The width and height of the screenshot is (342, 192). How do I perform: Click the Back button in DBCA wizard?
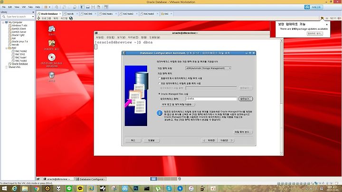tap(209, 141)
